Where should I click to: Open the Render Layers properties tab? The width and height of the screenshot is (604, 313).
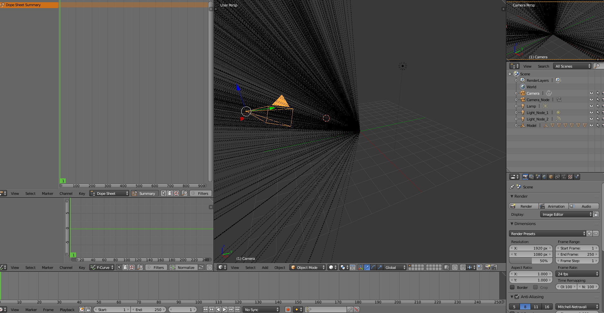coord(532,177)
